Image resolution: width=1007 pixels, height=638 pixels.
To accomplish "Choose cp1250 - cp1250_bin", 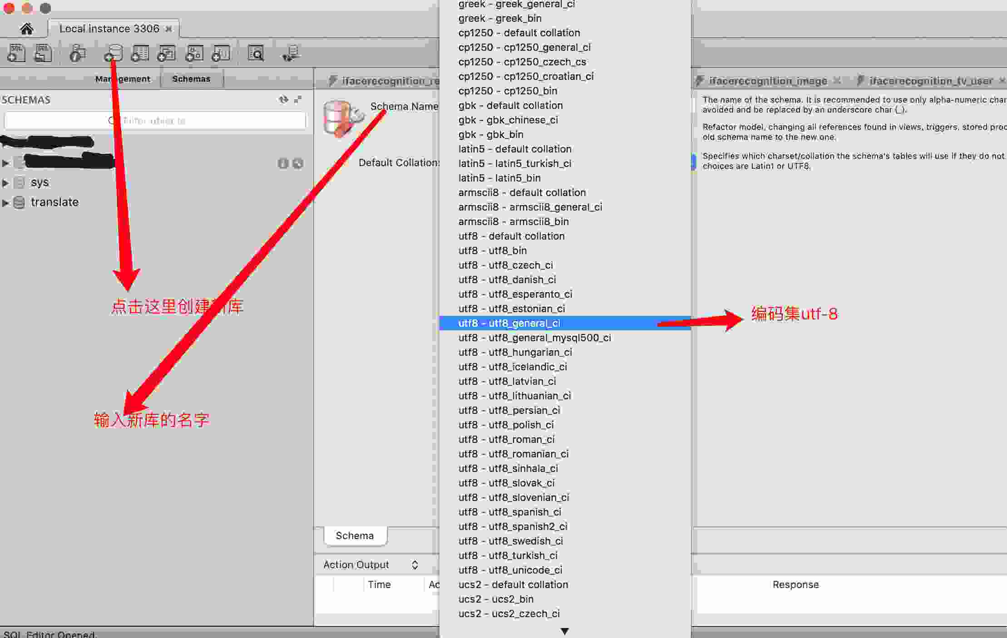I will [565, 91].
